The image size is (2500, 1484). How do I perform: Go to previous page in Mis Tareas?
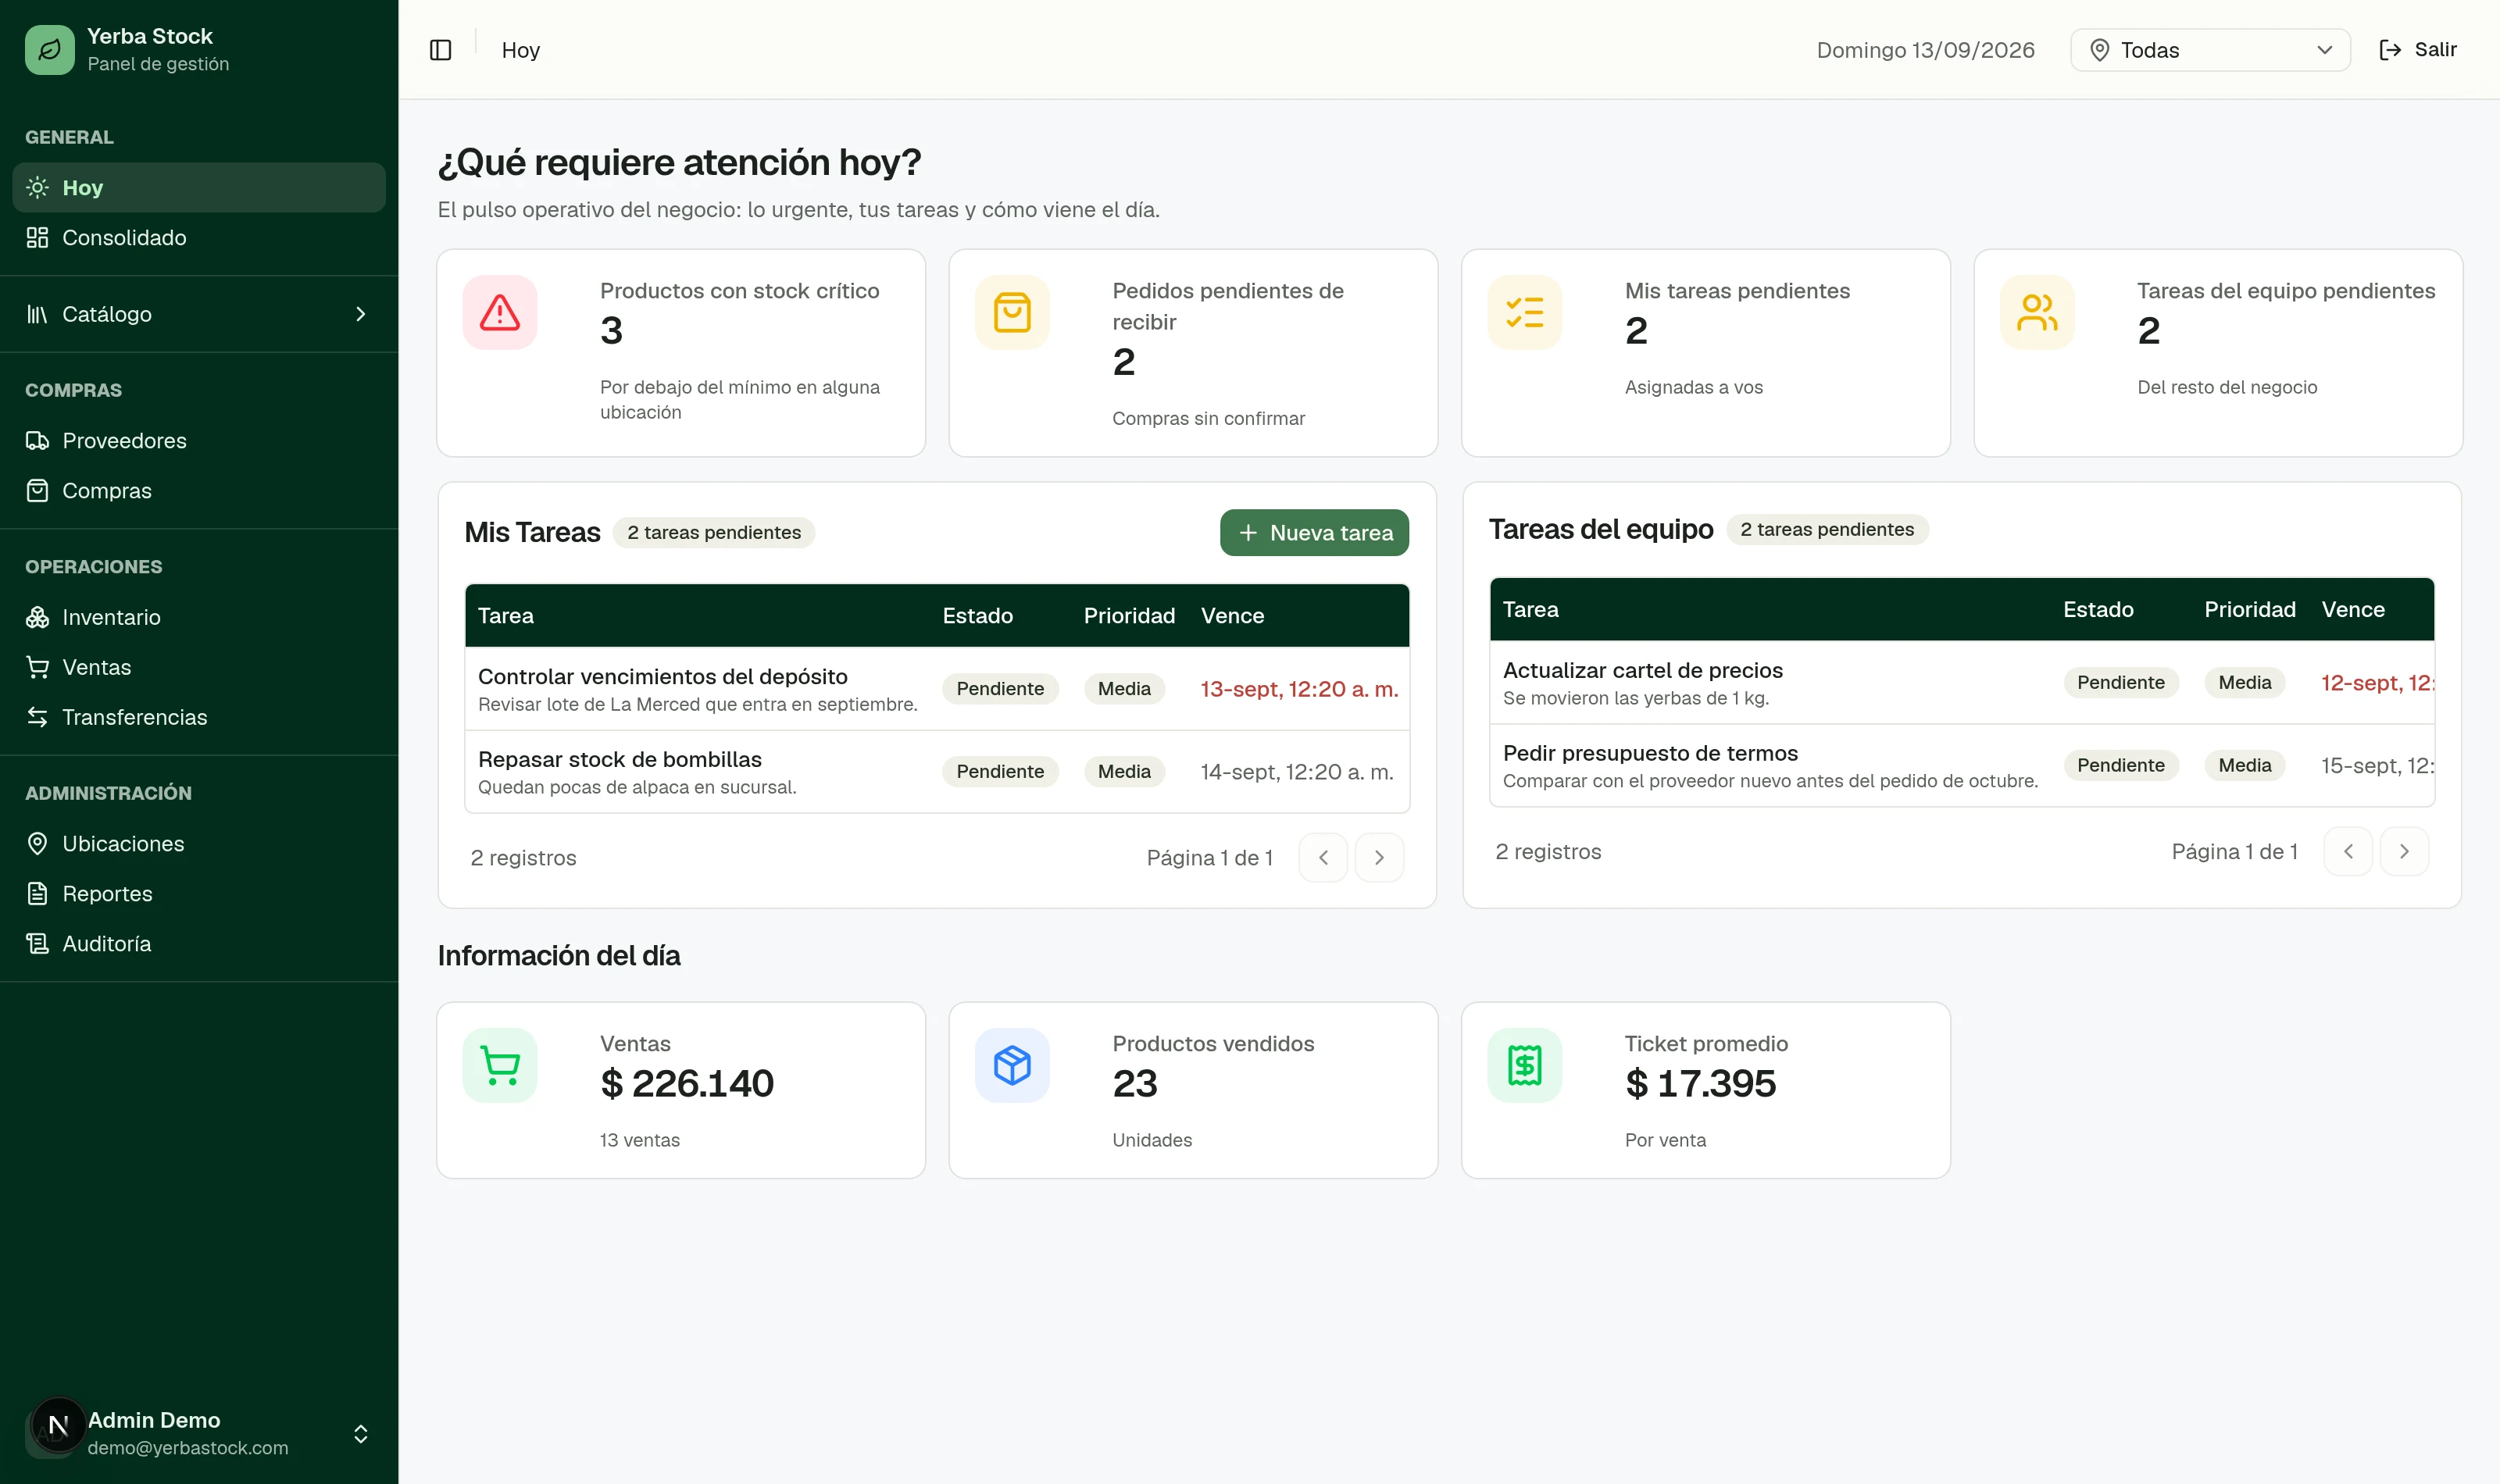coord(1323,857)
